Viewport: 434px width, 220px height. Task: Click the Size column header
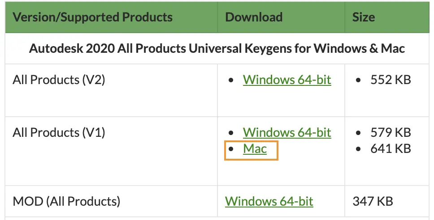tap(364, 17)
